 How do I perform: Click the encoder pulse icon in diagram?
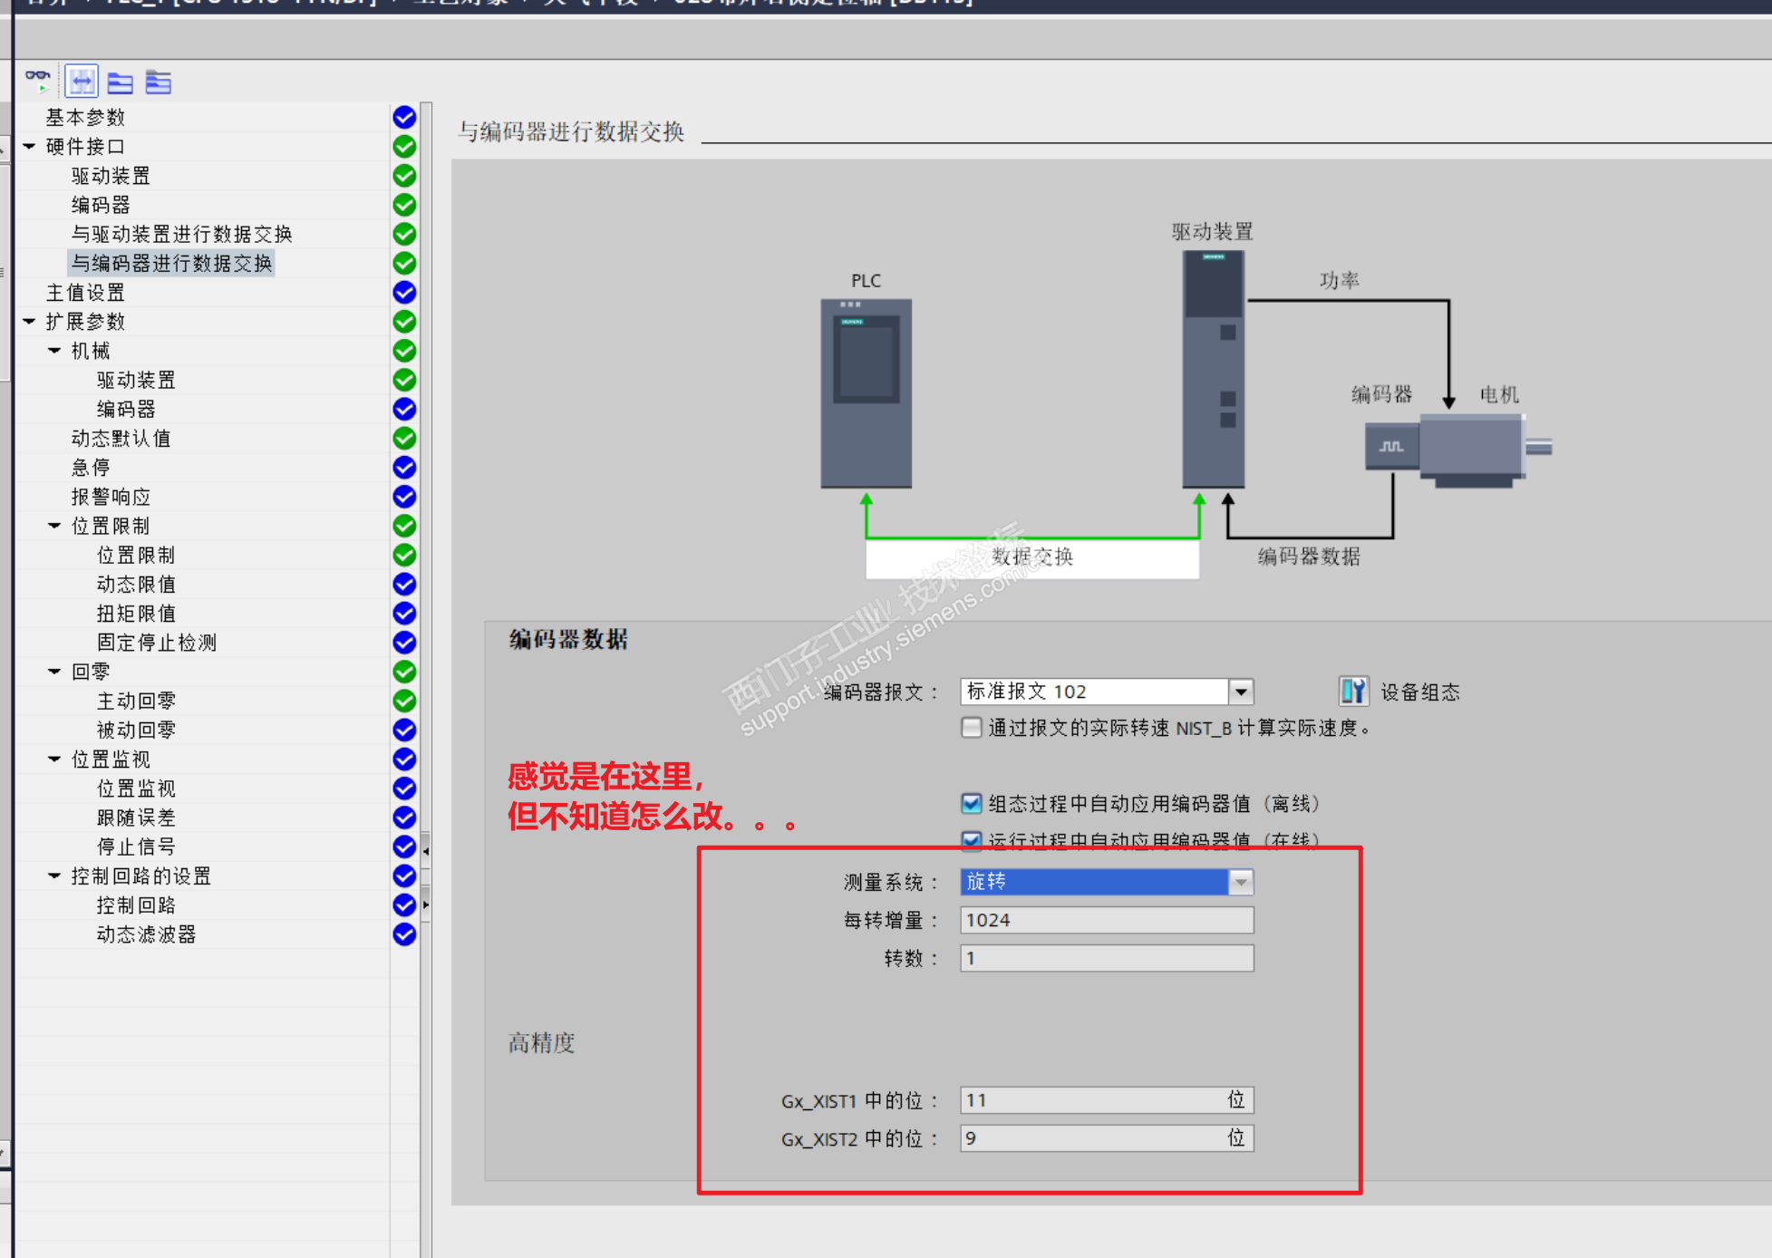(1391, 447)
